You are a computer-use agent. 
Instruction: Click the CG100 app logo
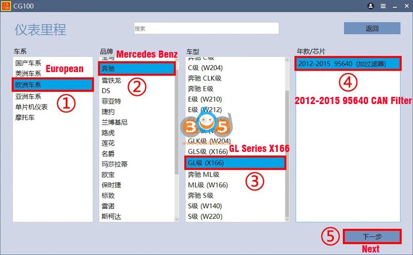[6, 6]
